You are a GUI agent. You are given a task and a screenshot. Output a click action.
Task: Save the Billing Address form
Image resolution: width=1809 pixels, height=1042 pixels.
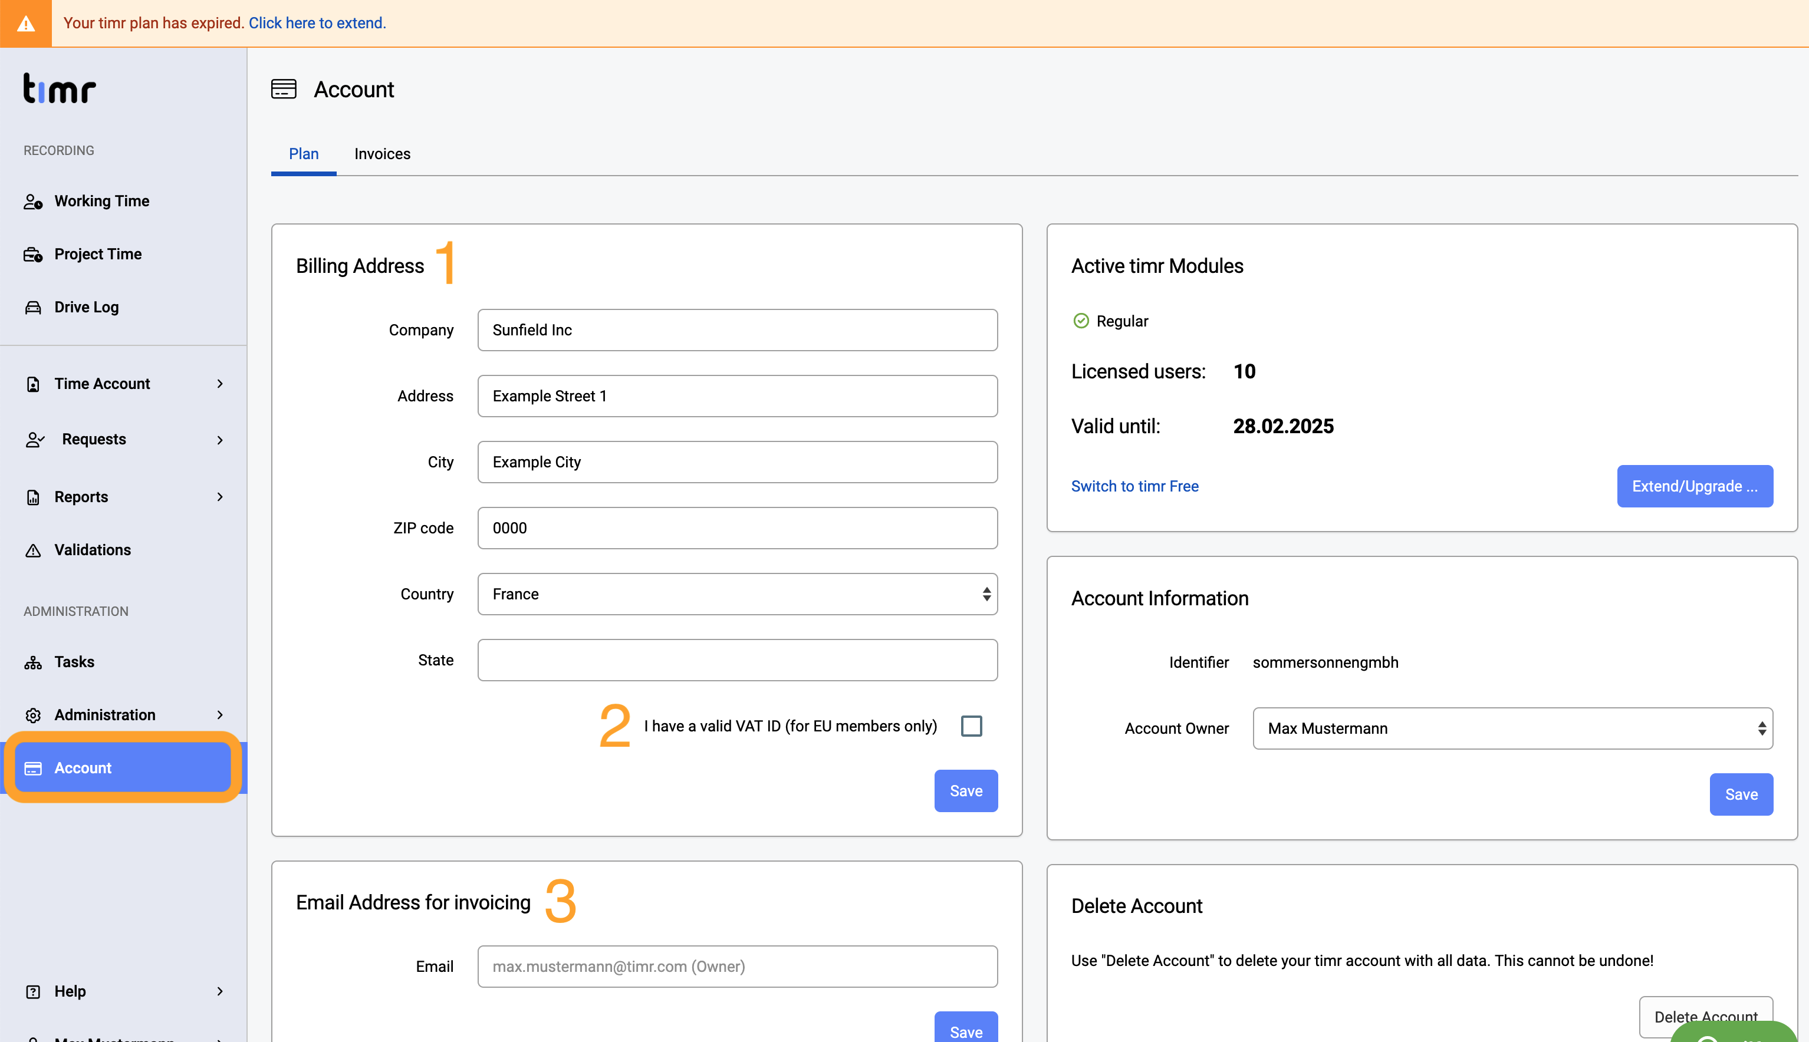click(966, 791)
